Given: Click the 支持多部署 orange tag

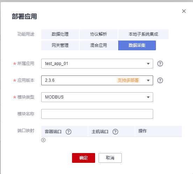Looking at the screenshot, I should coord(128,80).
